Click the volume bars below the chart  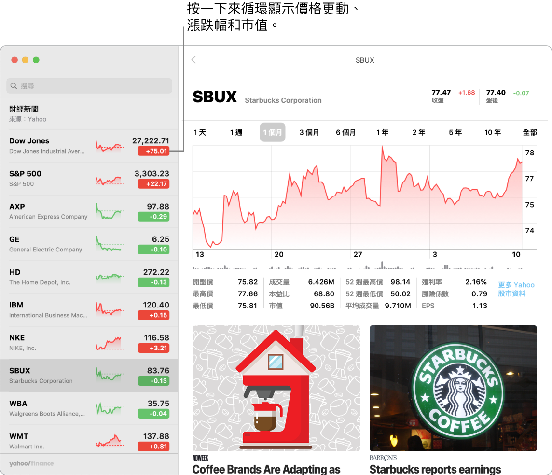click(358, 266)
